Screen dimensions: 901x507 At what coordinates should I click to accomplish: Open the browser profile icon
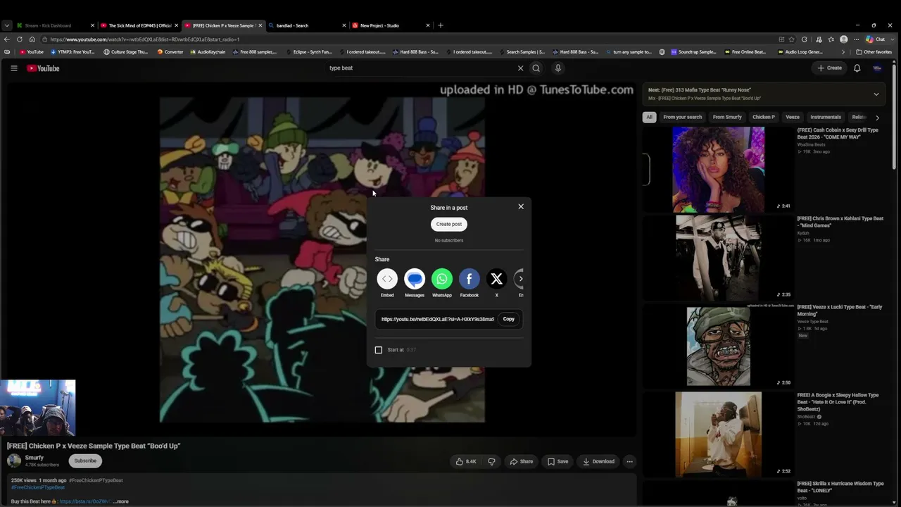(x=844, y=39)
